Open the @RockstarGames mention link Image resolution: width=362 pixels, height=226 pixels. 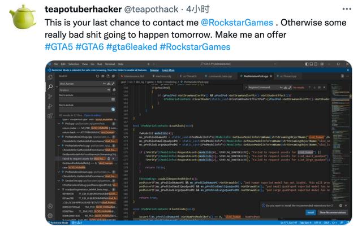click(237, 23)
